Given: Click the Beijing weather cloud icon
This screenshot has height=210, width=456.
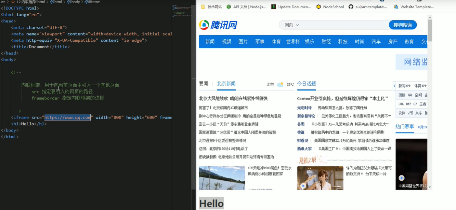Looking at the screenshot, I should 280,84.
